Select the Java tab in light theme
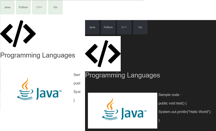Screen dimensions: 216x131 7,7
